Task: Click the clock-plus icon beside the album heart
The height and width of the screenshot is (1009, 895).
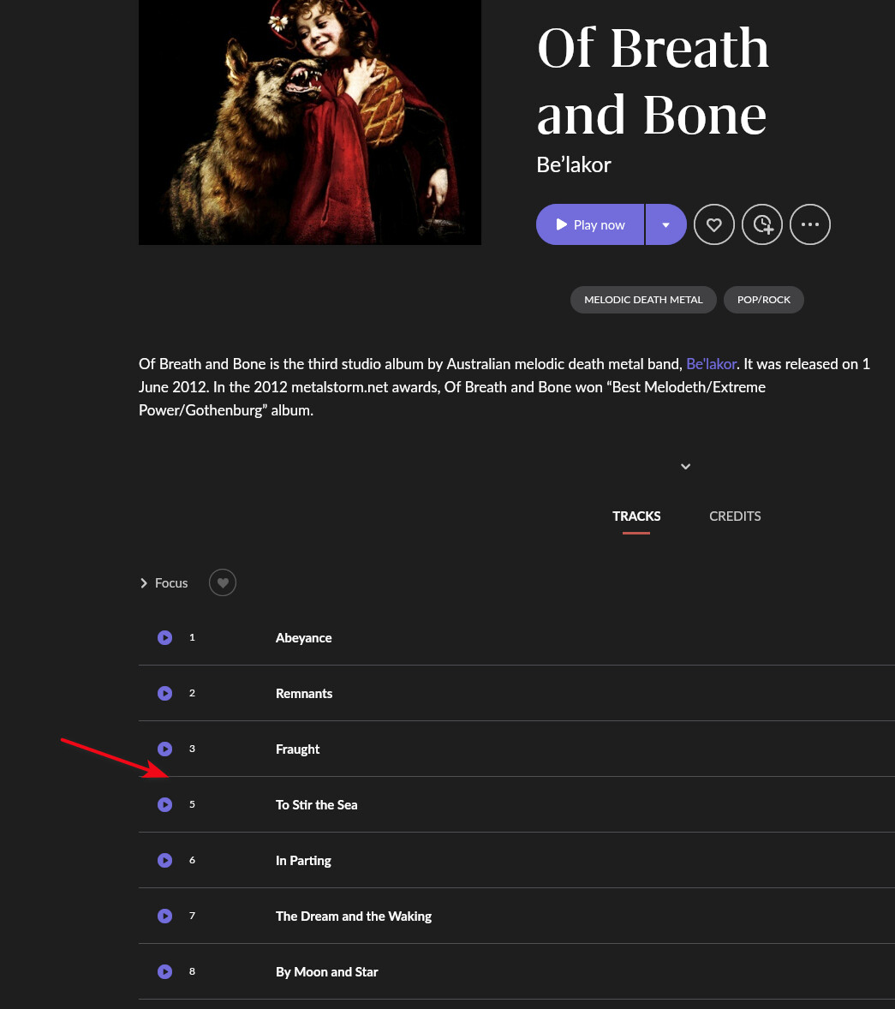Action: click(762, 224)
